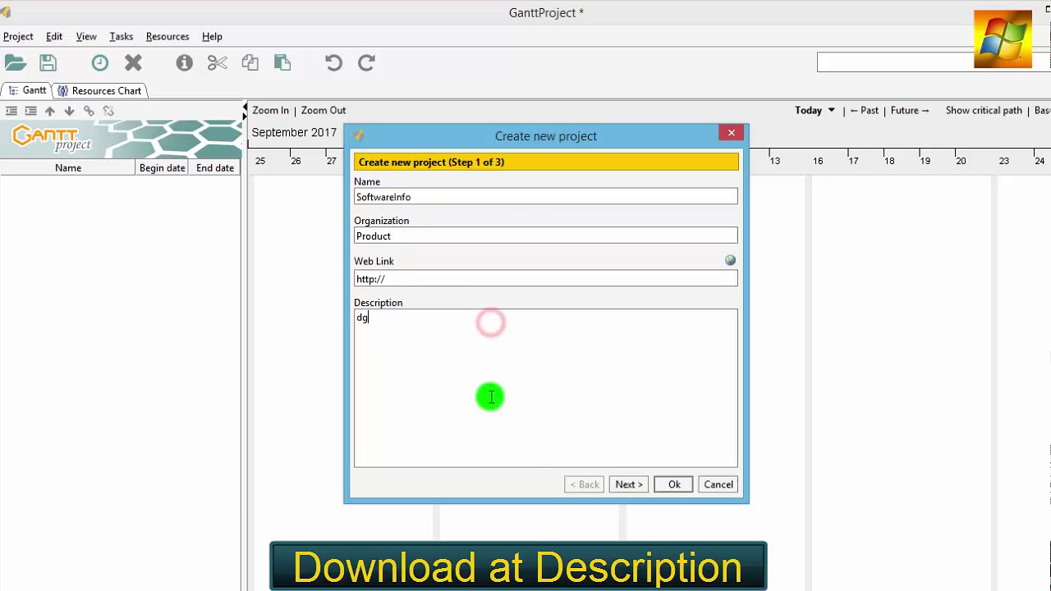Image resolution: width=1051 pixels, height=591 pixels.
Task: Click the Copy icon in toolbar
Action: (x=250, y=62)
